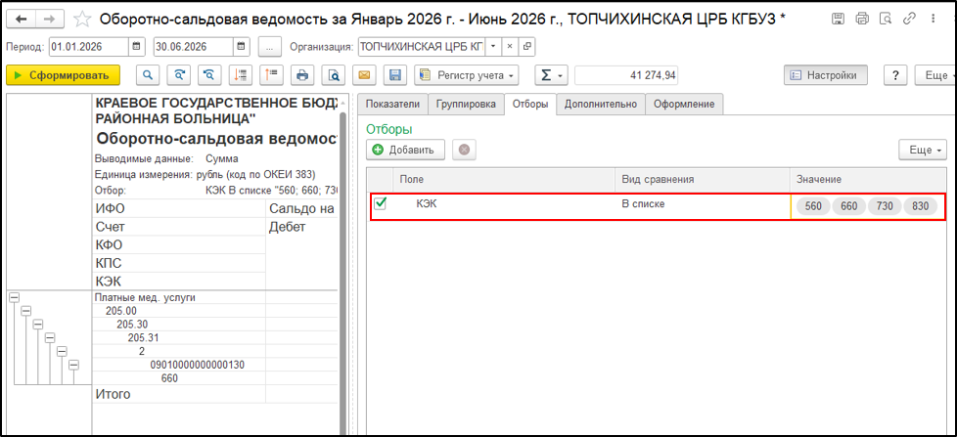Image resolution: width=957 pixels, height=437 pixels.
Task: Click the 560 value tag
Action: pos(813,206)
